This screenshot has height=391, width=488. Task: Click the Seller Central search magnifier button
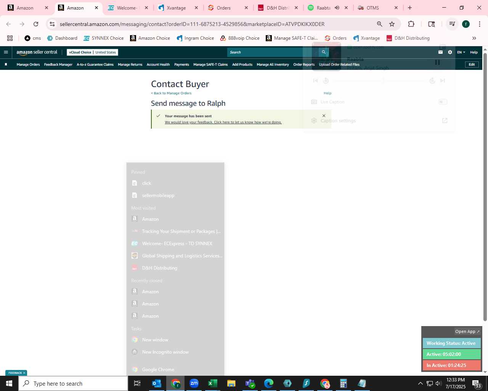(324, 52)
